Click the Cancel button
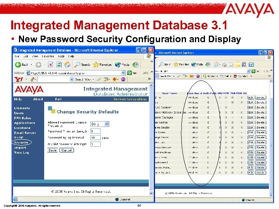The height and width of the screenshot is (209, 279). (x=67, y=150)
